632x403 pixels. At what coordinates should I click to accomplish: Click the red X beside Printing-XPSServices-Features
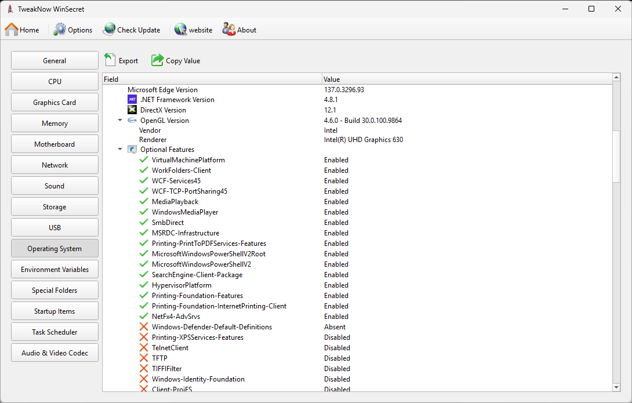tap(143, 337)
